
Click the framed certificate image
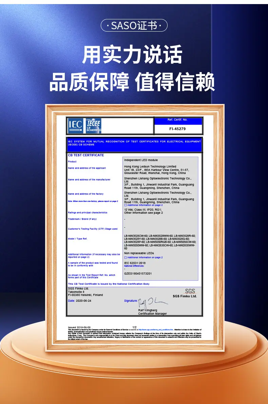click(135, 228)
